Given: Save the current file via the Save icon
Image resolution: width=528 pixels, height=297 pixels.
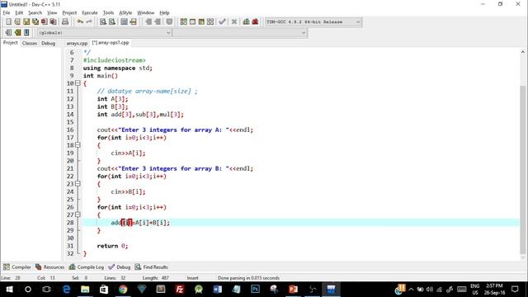Looking at the screenshot, I should coord(26,22).
